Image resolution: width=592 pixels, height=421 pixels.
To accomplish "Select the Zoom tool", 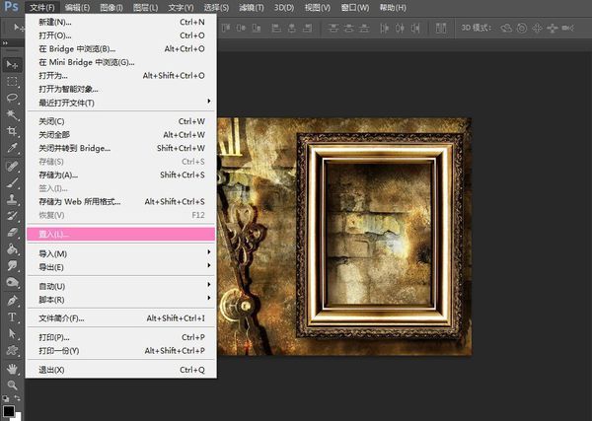I will pos(12,385).
